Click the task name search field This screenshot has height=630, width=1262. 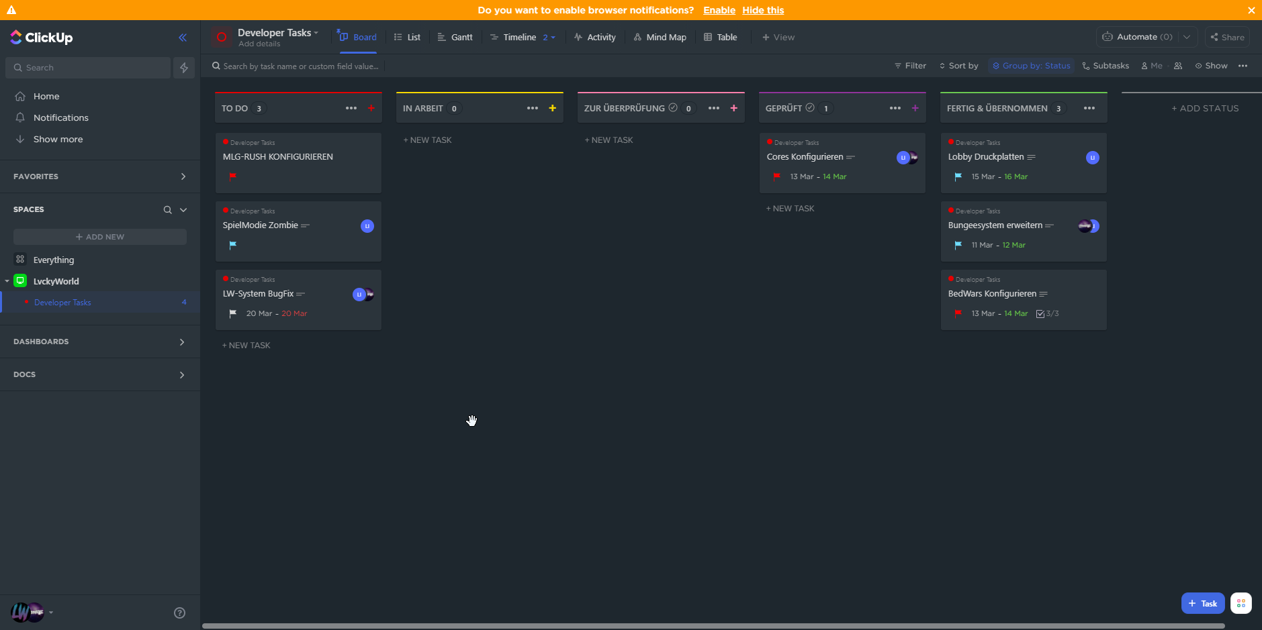[x=300, y=66]
